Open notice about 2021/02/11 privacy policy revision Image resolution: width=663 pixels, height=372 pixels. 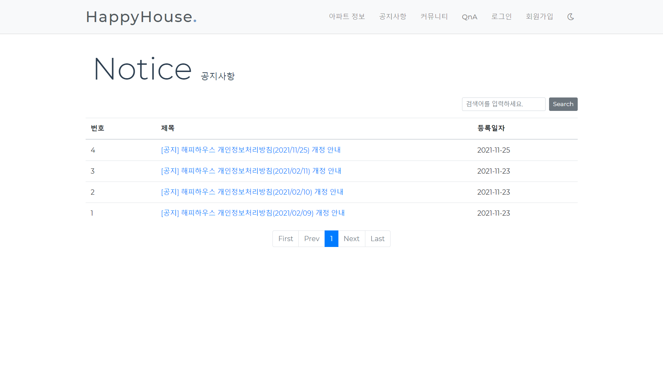(251, 171)
